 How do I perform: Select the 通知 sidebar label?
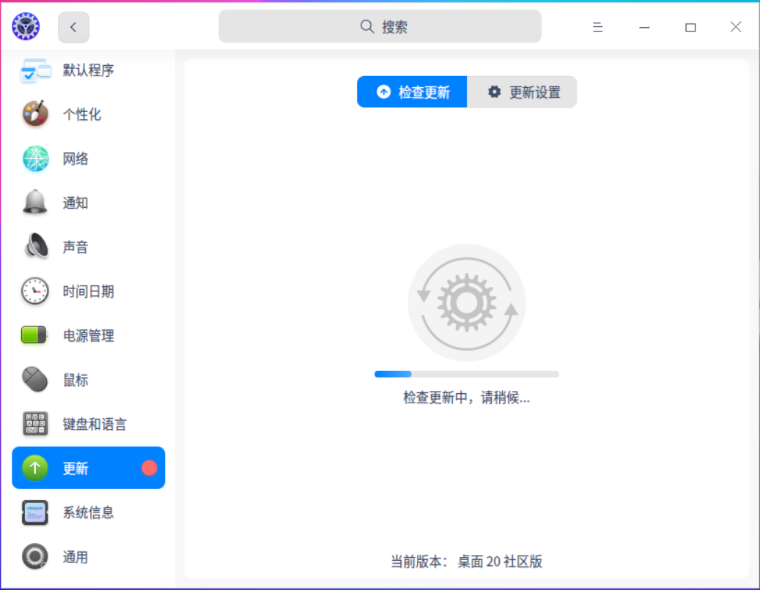[75, 203]
